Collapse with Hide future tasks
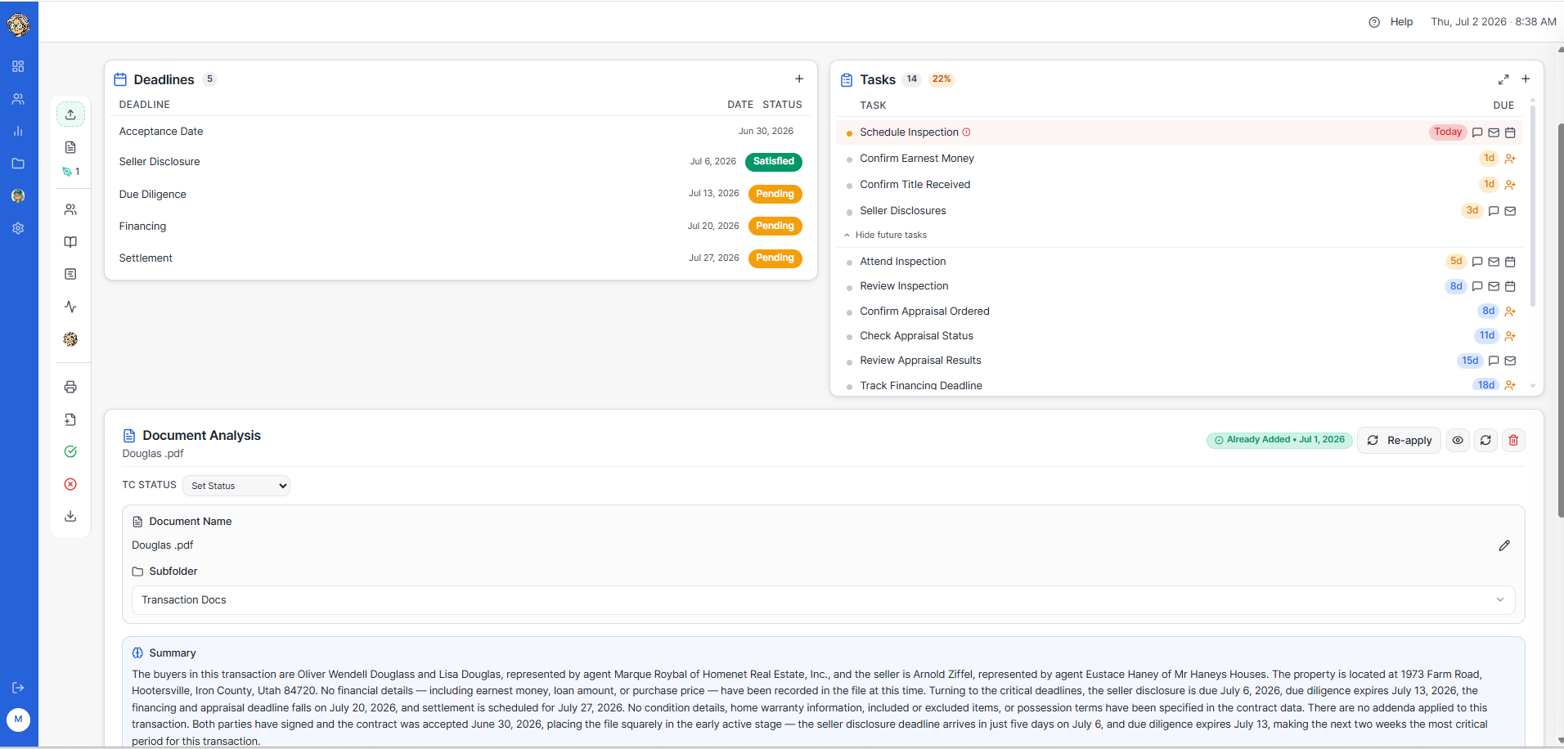This screenshot has width=1564, height=749. click(886, 235)
